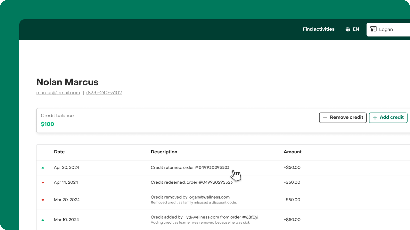Click 'Credit removed by logan@wellness.com' text
This screenshot has height=230, width=410.
(190, 197)
